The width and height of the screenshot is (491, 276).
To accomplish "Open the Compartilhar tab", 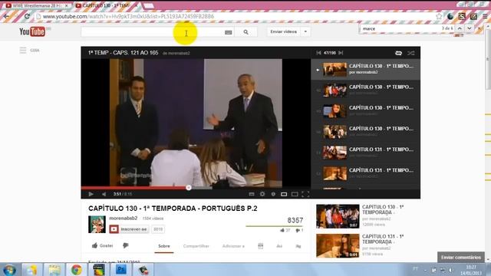I will tap(196, 246).
